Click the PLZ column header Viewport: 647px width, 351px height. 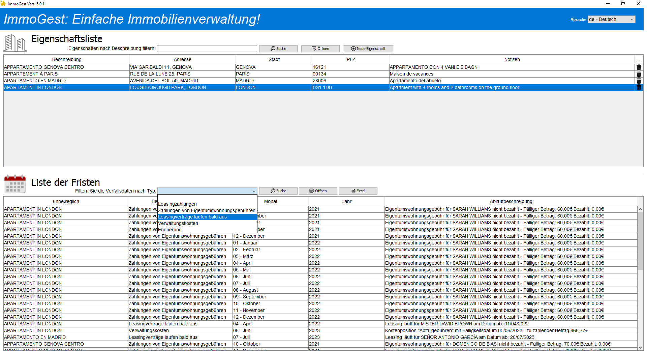tap(351, 59)
